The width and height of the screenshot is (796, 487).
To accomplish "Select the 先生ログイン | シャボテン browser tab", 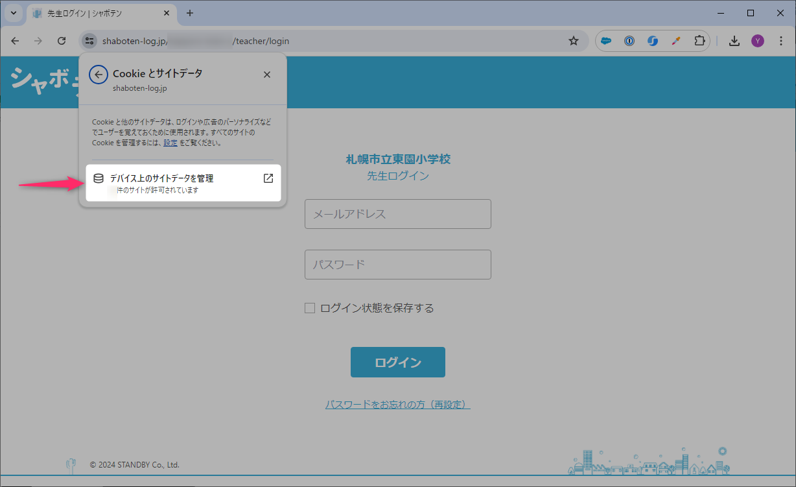I will click(x=100, y=13).
